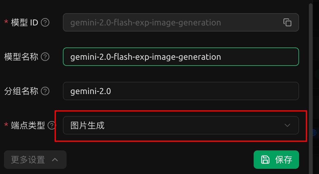Open help tooltip next to 端点类型
The width and height of the screenshot is (319, 174).
[52, 125]
